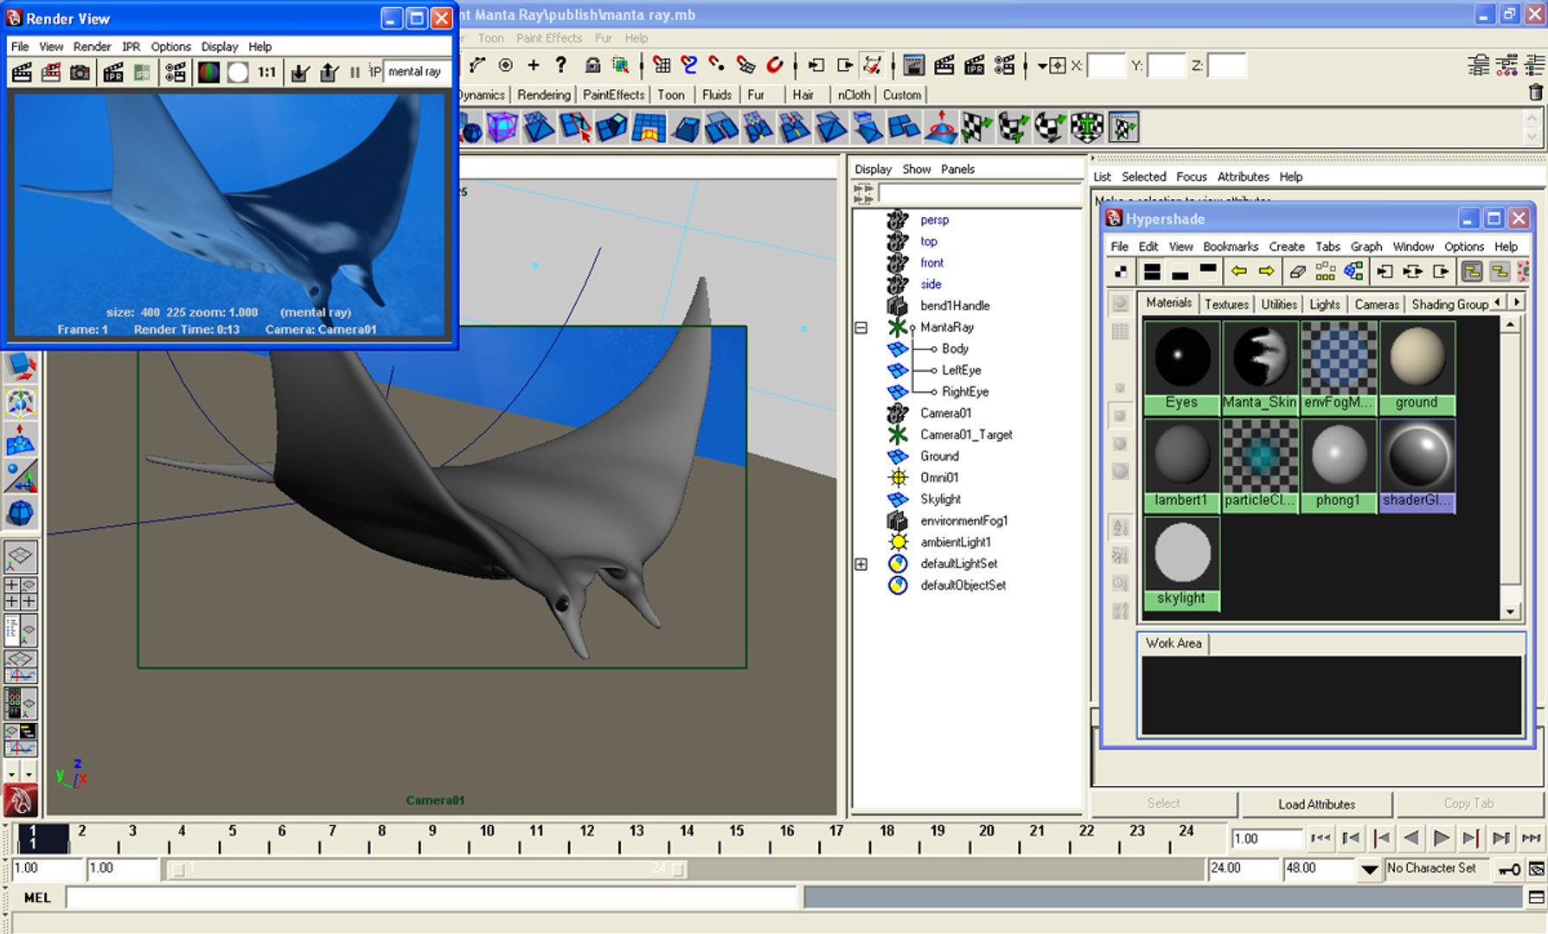Viewport: 1548px width, 934px height.
Task: Click the script editor icon at bottom right
Action: [1536, 898]
